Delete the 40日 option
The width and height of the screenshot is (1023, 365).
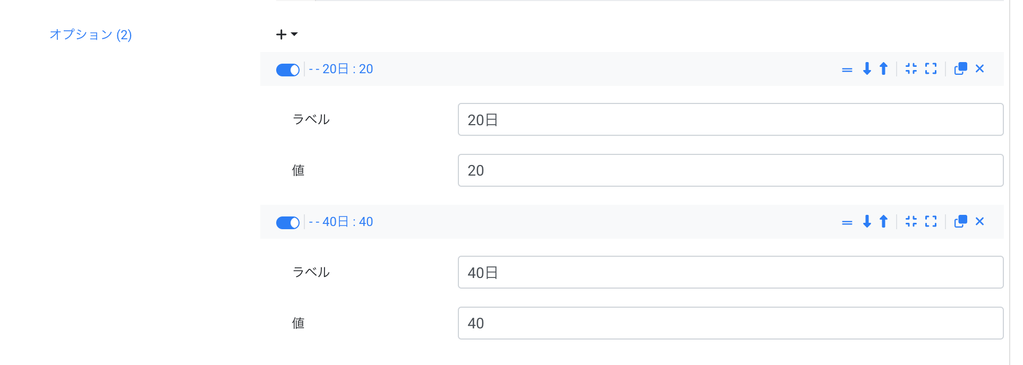point(980,222)
